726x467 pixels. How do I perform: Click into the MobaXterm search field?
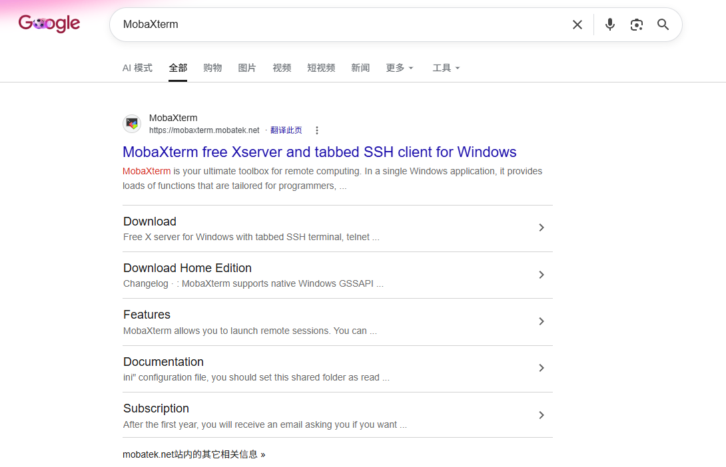tap(342, 25)
